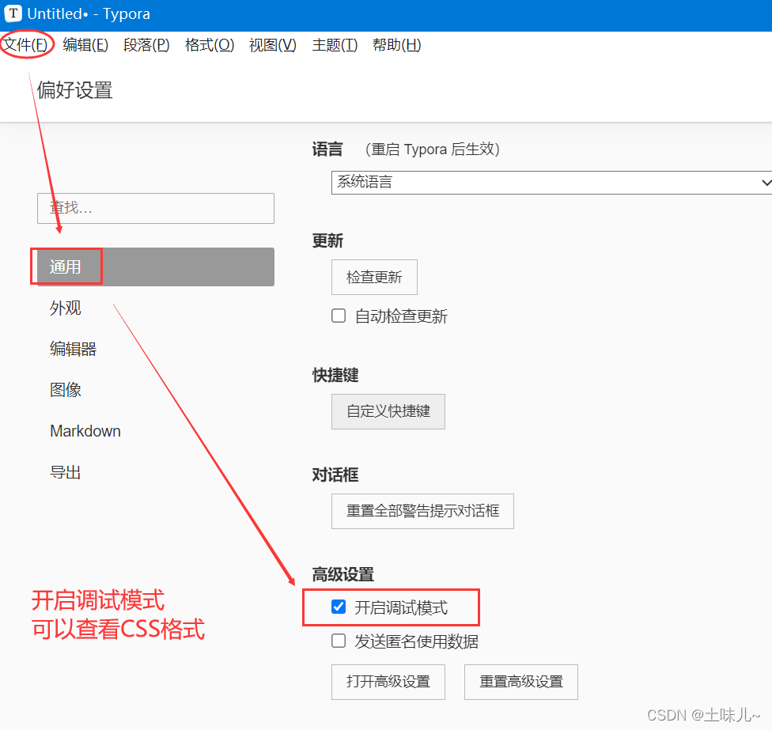Click the 偏好设置 page heading
The image size is (772, 730).
click(x=75, y=90)
